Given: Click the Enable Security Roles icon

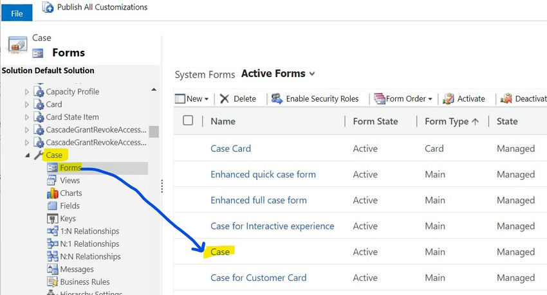Looking at the screenshot, I should [x=277, y=99].
